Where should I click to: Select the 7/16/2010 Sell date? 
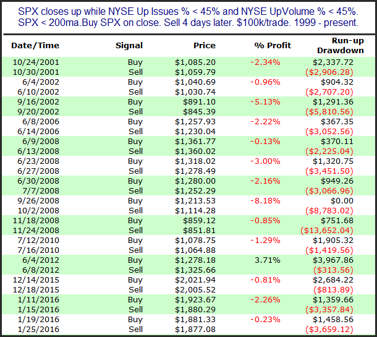(38, 250)
